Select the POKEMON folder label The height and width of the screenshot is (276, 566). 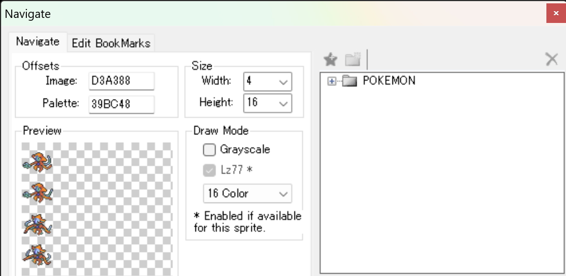389,81
